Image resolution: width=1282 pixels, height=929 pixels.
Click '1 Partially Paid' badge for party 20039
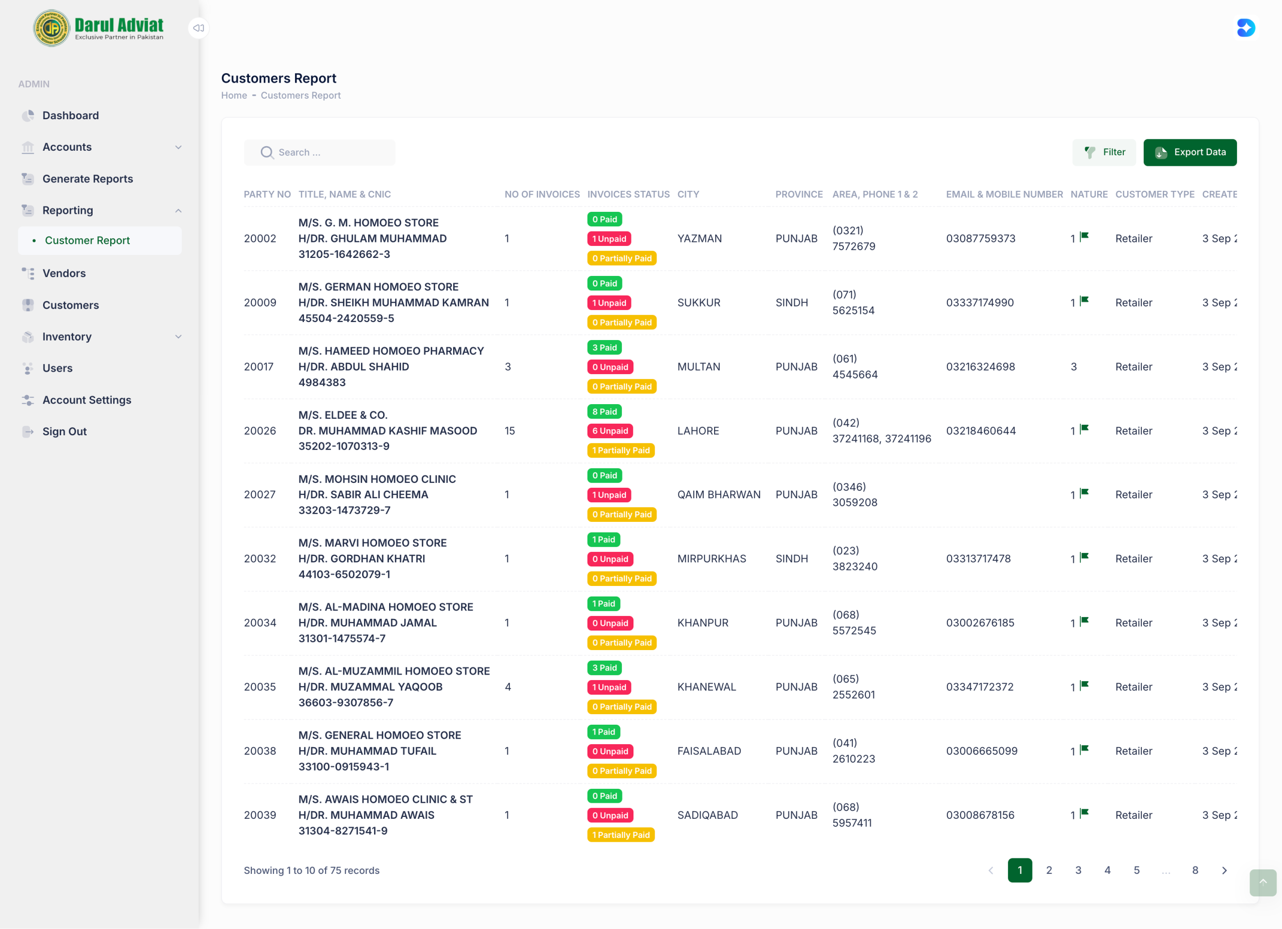click(x=620, y=834)
